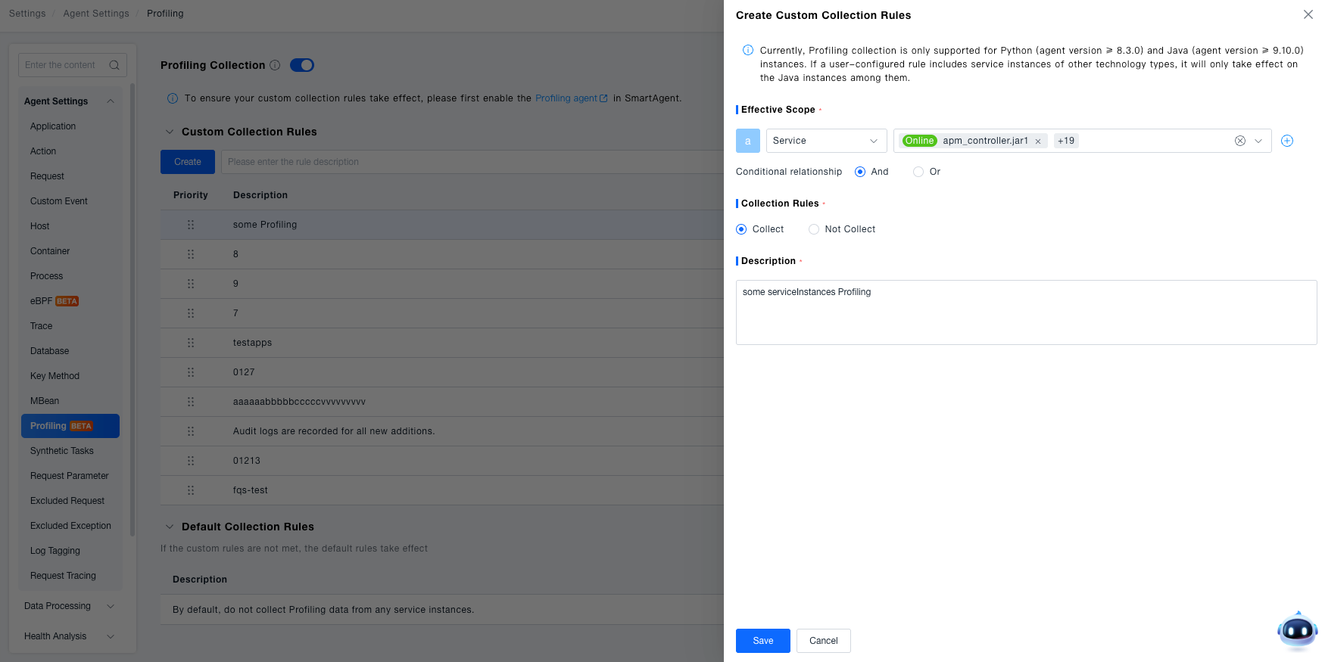The width and height of the screenshot is (1325, 662).
Task: Grab the drag handle for rule 9
Action: (191, 284)
